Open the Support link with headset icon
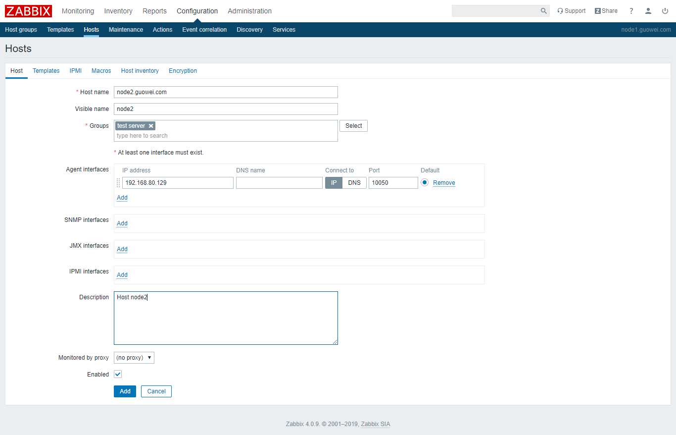 tap(571, 11)
